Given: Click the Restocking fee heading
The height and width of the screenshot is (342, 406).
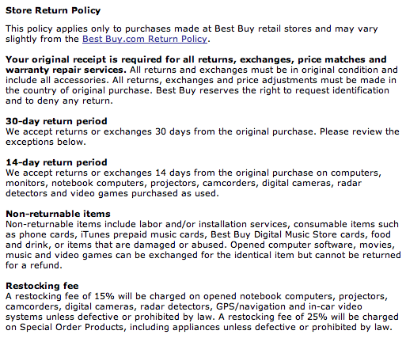Looking at the screenshot, I should [42, 286].
